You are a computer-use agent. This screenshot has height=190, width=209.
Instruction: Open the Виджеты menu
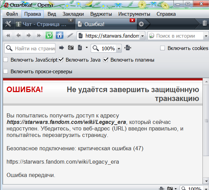[101, 14]
